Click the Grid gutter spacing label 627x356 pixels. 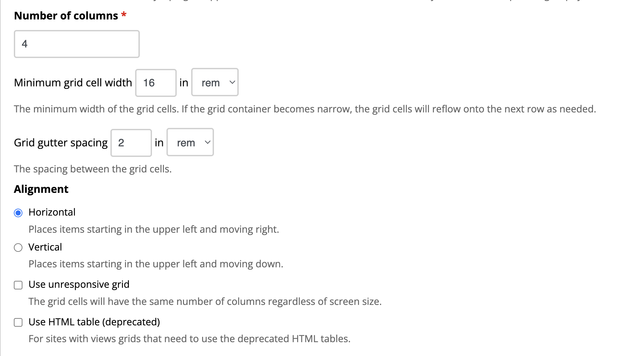point(61,142)
